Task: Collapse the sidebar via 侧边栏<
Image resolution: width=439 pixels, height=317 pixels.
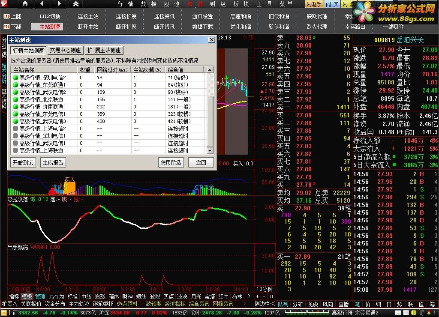Action: coord(265,304)
